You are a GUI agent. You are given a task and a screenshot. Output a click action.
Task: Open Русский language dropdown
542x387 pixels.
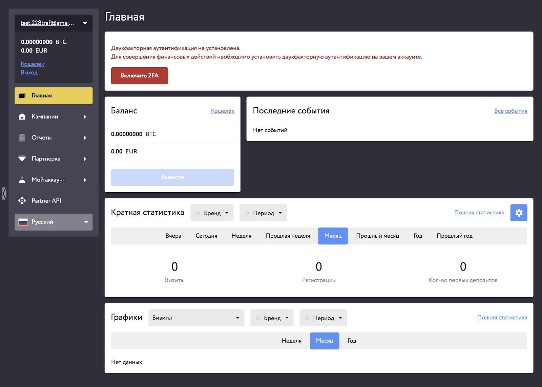tap(54, 222)
